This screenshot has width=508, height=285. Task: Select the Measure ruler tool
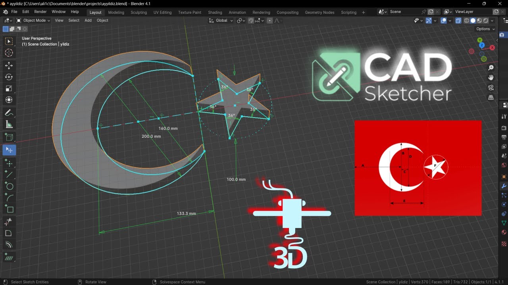pyautogui.click(x=9, y=125)
